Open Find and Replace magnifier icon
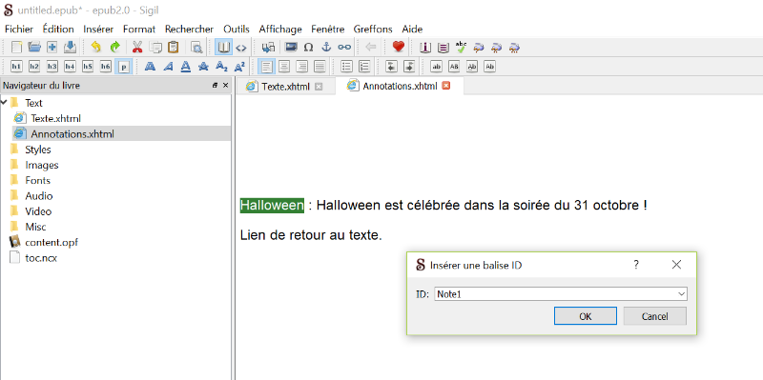This screenshot has height=380, width=763. (x=196, y=47)
